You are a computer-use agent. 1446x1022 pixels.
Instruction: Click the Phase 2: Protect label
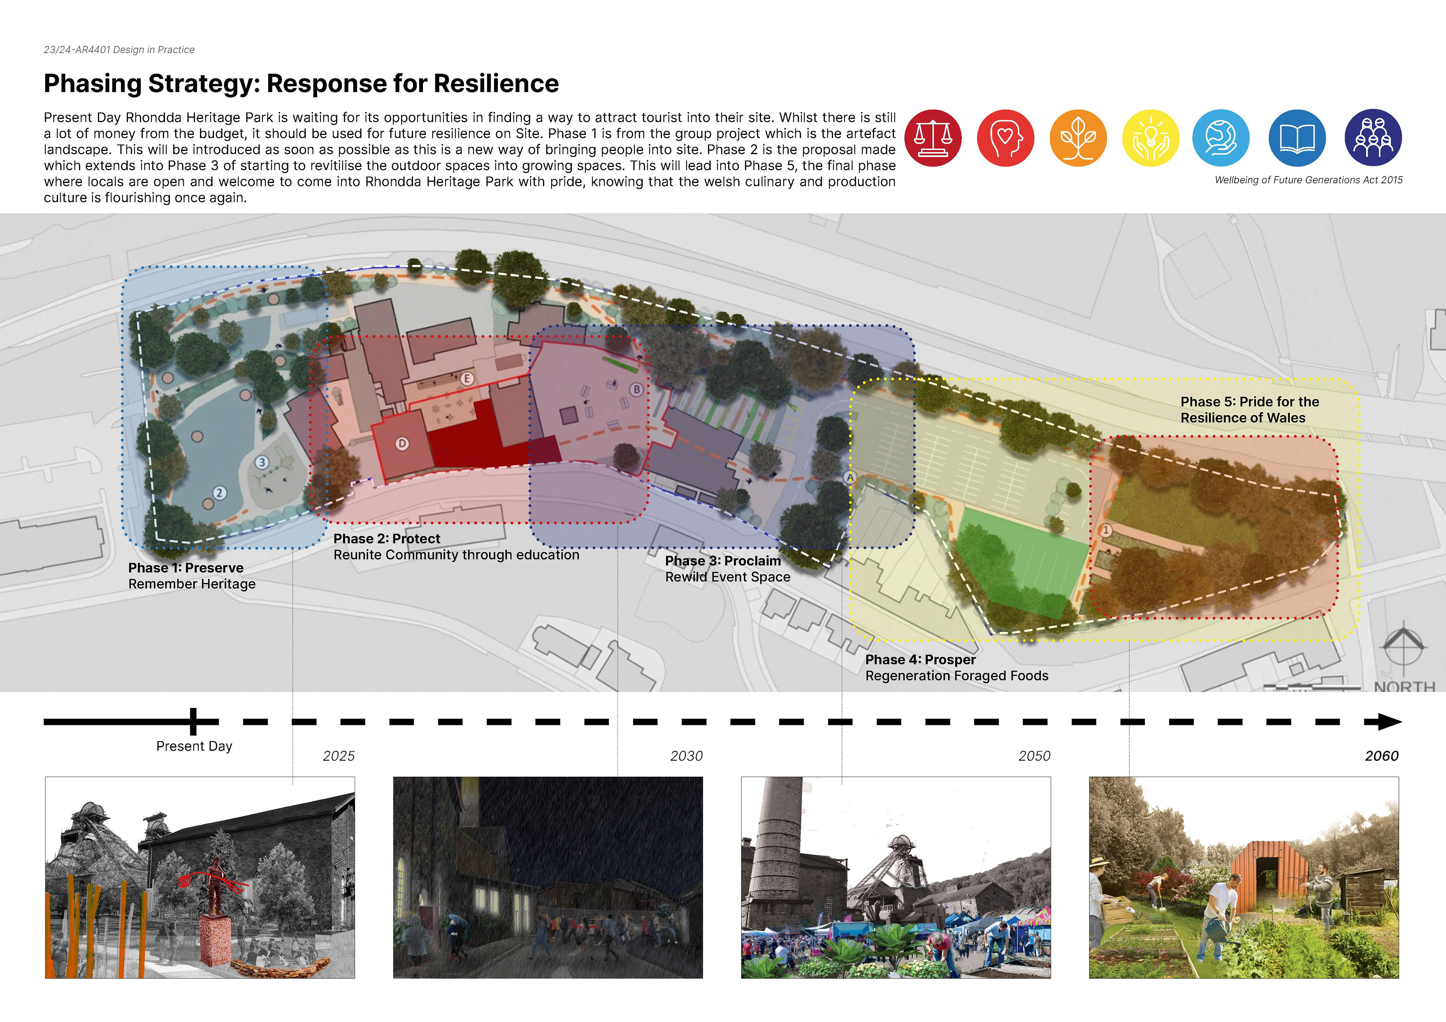[x=387, y=539]
